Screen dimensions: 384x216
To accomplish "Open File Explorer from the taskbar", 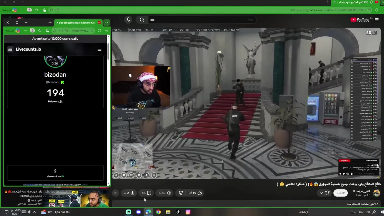I will pos(168,212).
